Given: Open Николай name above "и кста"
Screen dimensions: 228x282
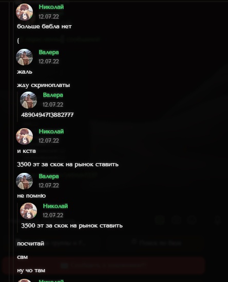Looking at the screenshot, I should (x=51, y=131).
